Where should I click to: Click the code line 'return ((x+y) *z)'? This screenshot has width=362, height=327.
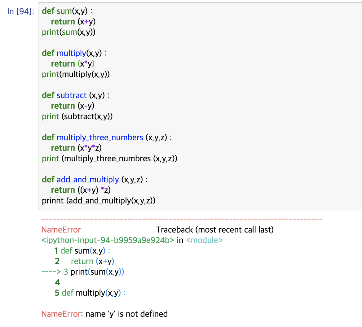(81, 190)
